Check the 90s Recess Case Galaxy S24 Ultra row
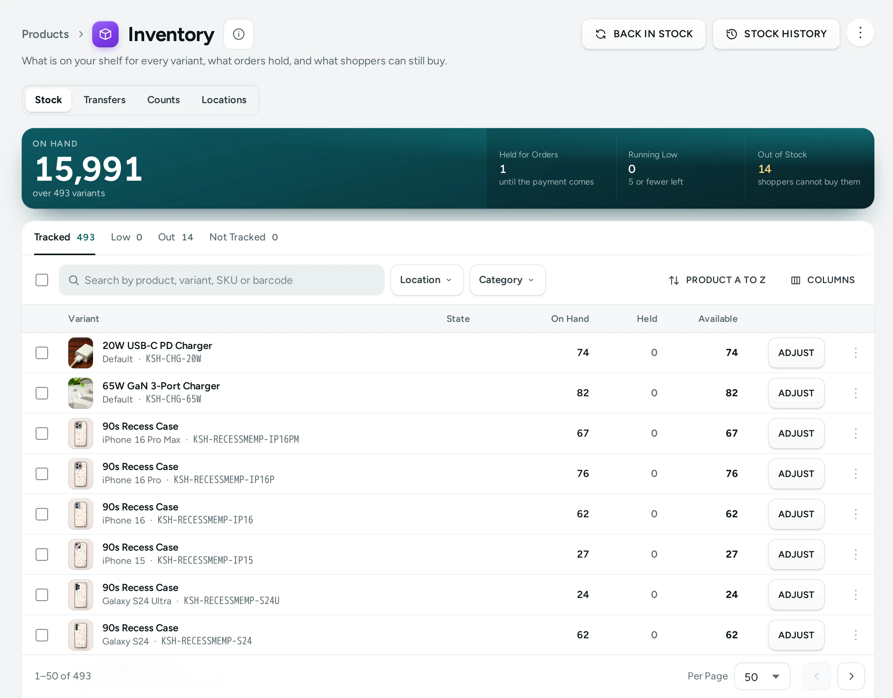Viewport: 893px width, 698px height. coord(42,594)
